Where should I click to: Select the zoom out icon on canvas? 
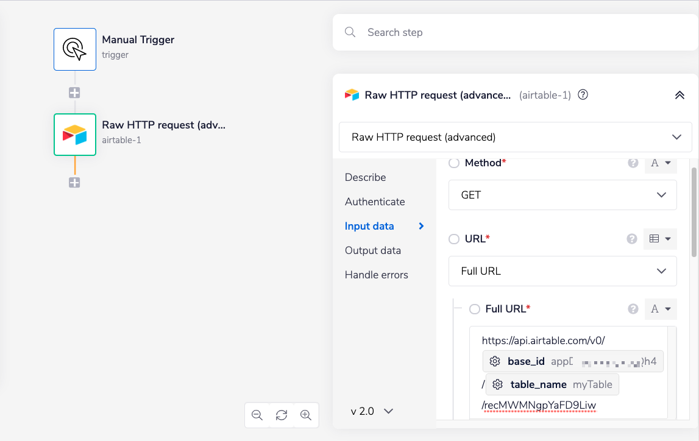coord(257,415)
